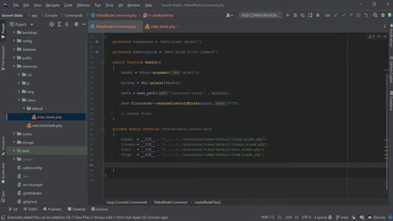Open editor tabs more-options menu

(x=385, y=26)
